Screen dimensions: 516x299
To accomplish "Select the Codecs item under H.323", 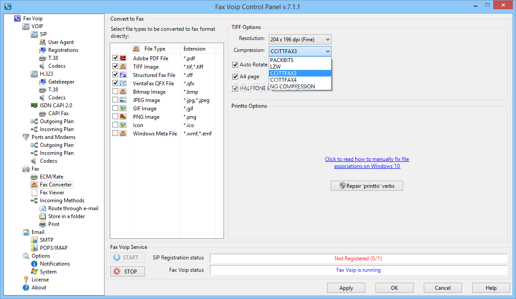I will pos(57,98).
